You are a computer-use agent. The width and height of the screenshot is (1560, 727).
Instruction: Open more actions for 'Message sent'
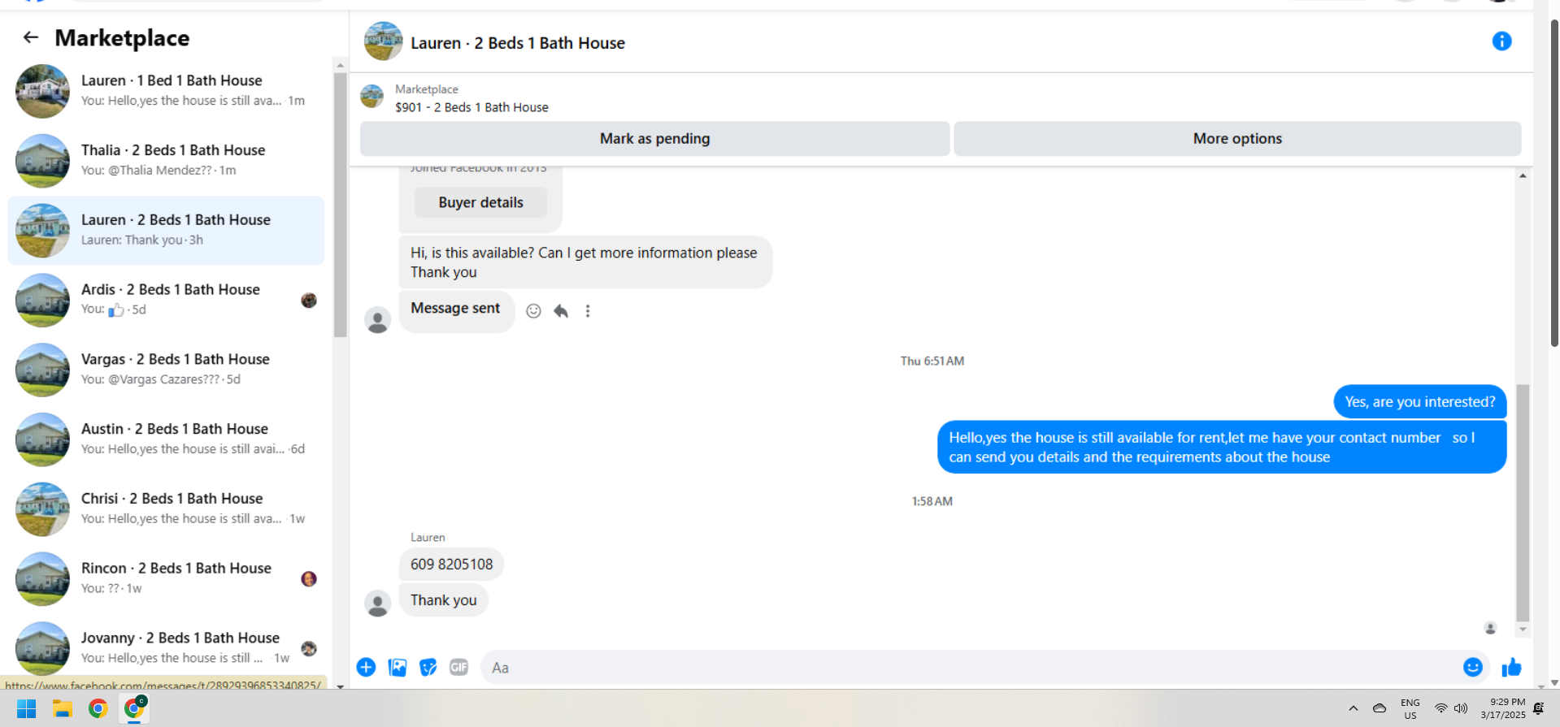588,311
